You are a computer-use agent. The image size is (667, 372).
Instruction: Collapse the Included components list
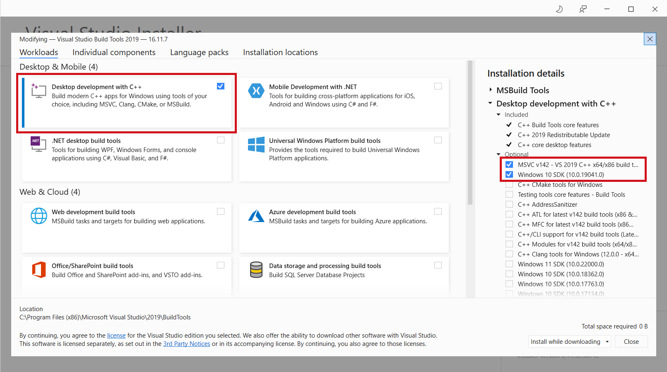498,115
